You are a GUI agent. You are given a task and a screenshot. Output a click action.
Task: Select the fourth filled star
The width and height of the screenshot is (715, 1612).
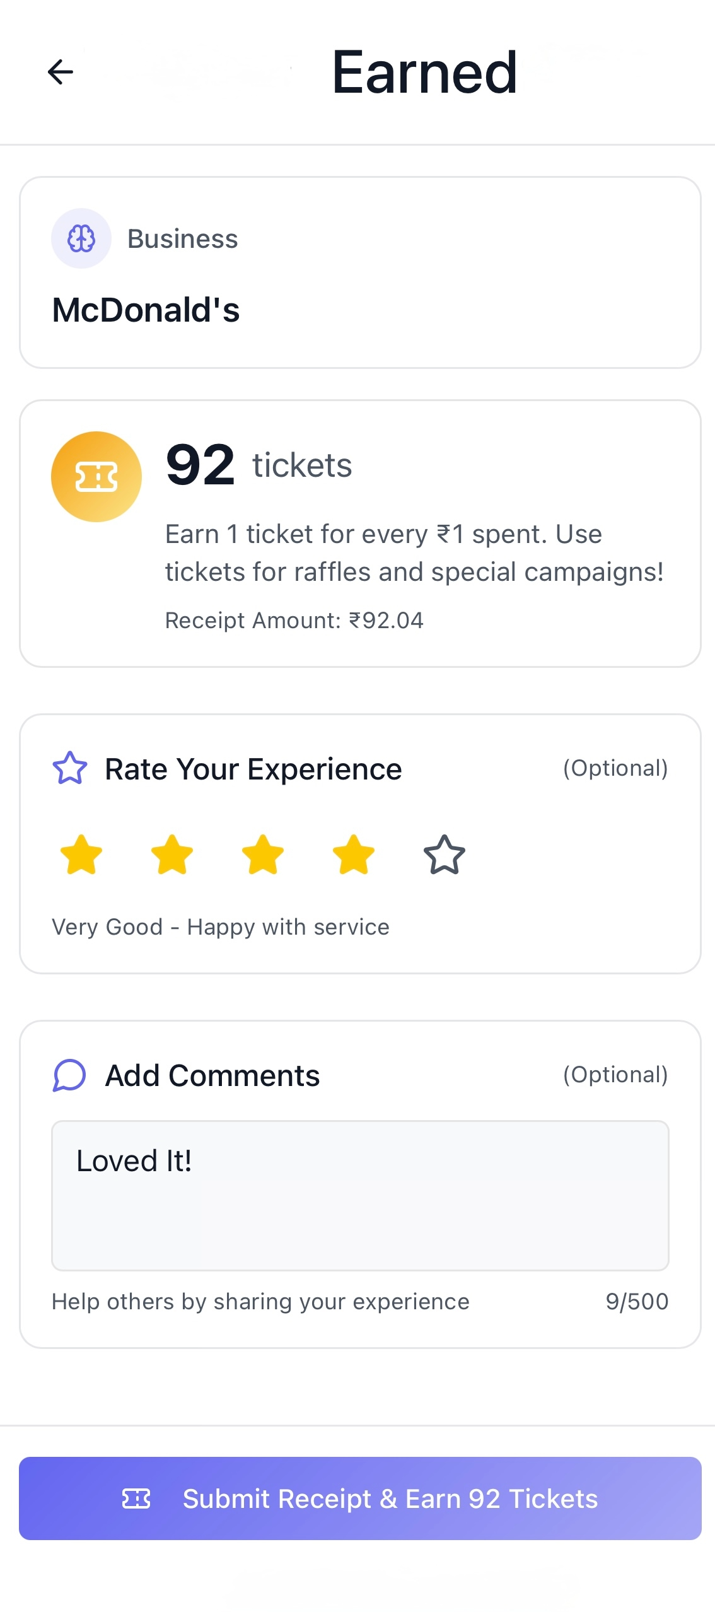354,855
